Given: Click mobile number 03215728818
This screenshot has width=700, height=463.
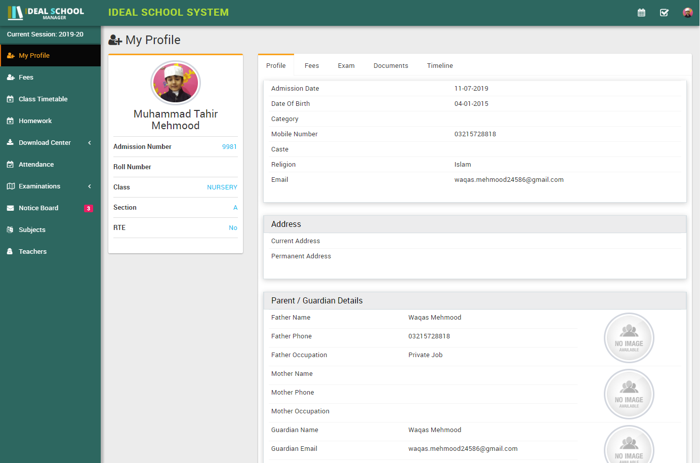Looking at the screenshot, I should pyautogui.click(x=475, y=134).
